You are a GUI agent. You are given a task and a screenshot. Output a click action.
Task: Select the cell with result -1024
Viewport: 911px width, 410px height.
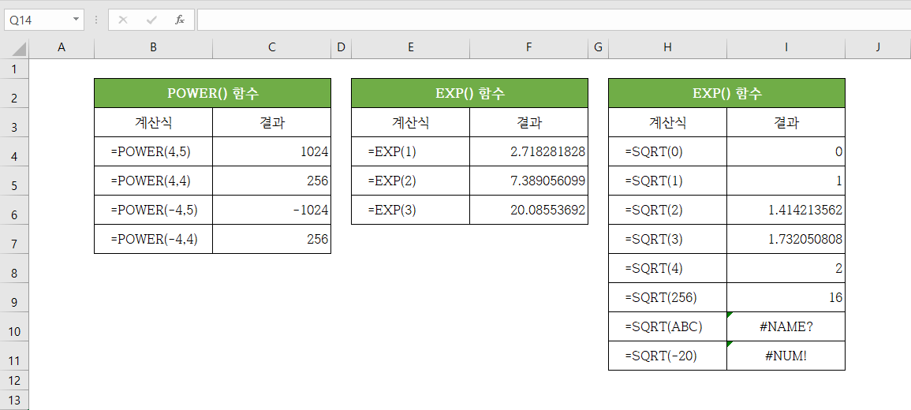(x=272, y=210)
